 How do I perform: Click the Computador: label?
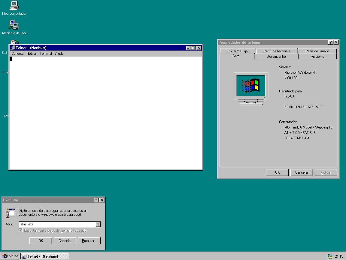[x=288, y=122]
